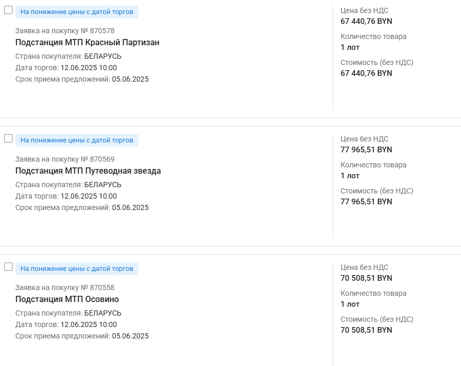
Task: Select the text Заявка на покупку № 870569
Action: pos(65,159)
